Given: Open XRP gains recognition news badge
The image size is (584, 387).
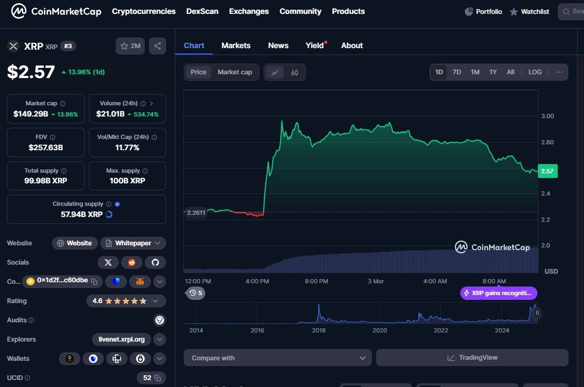Looking at the screenshot, I should 498,293.
